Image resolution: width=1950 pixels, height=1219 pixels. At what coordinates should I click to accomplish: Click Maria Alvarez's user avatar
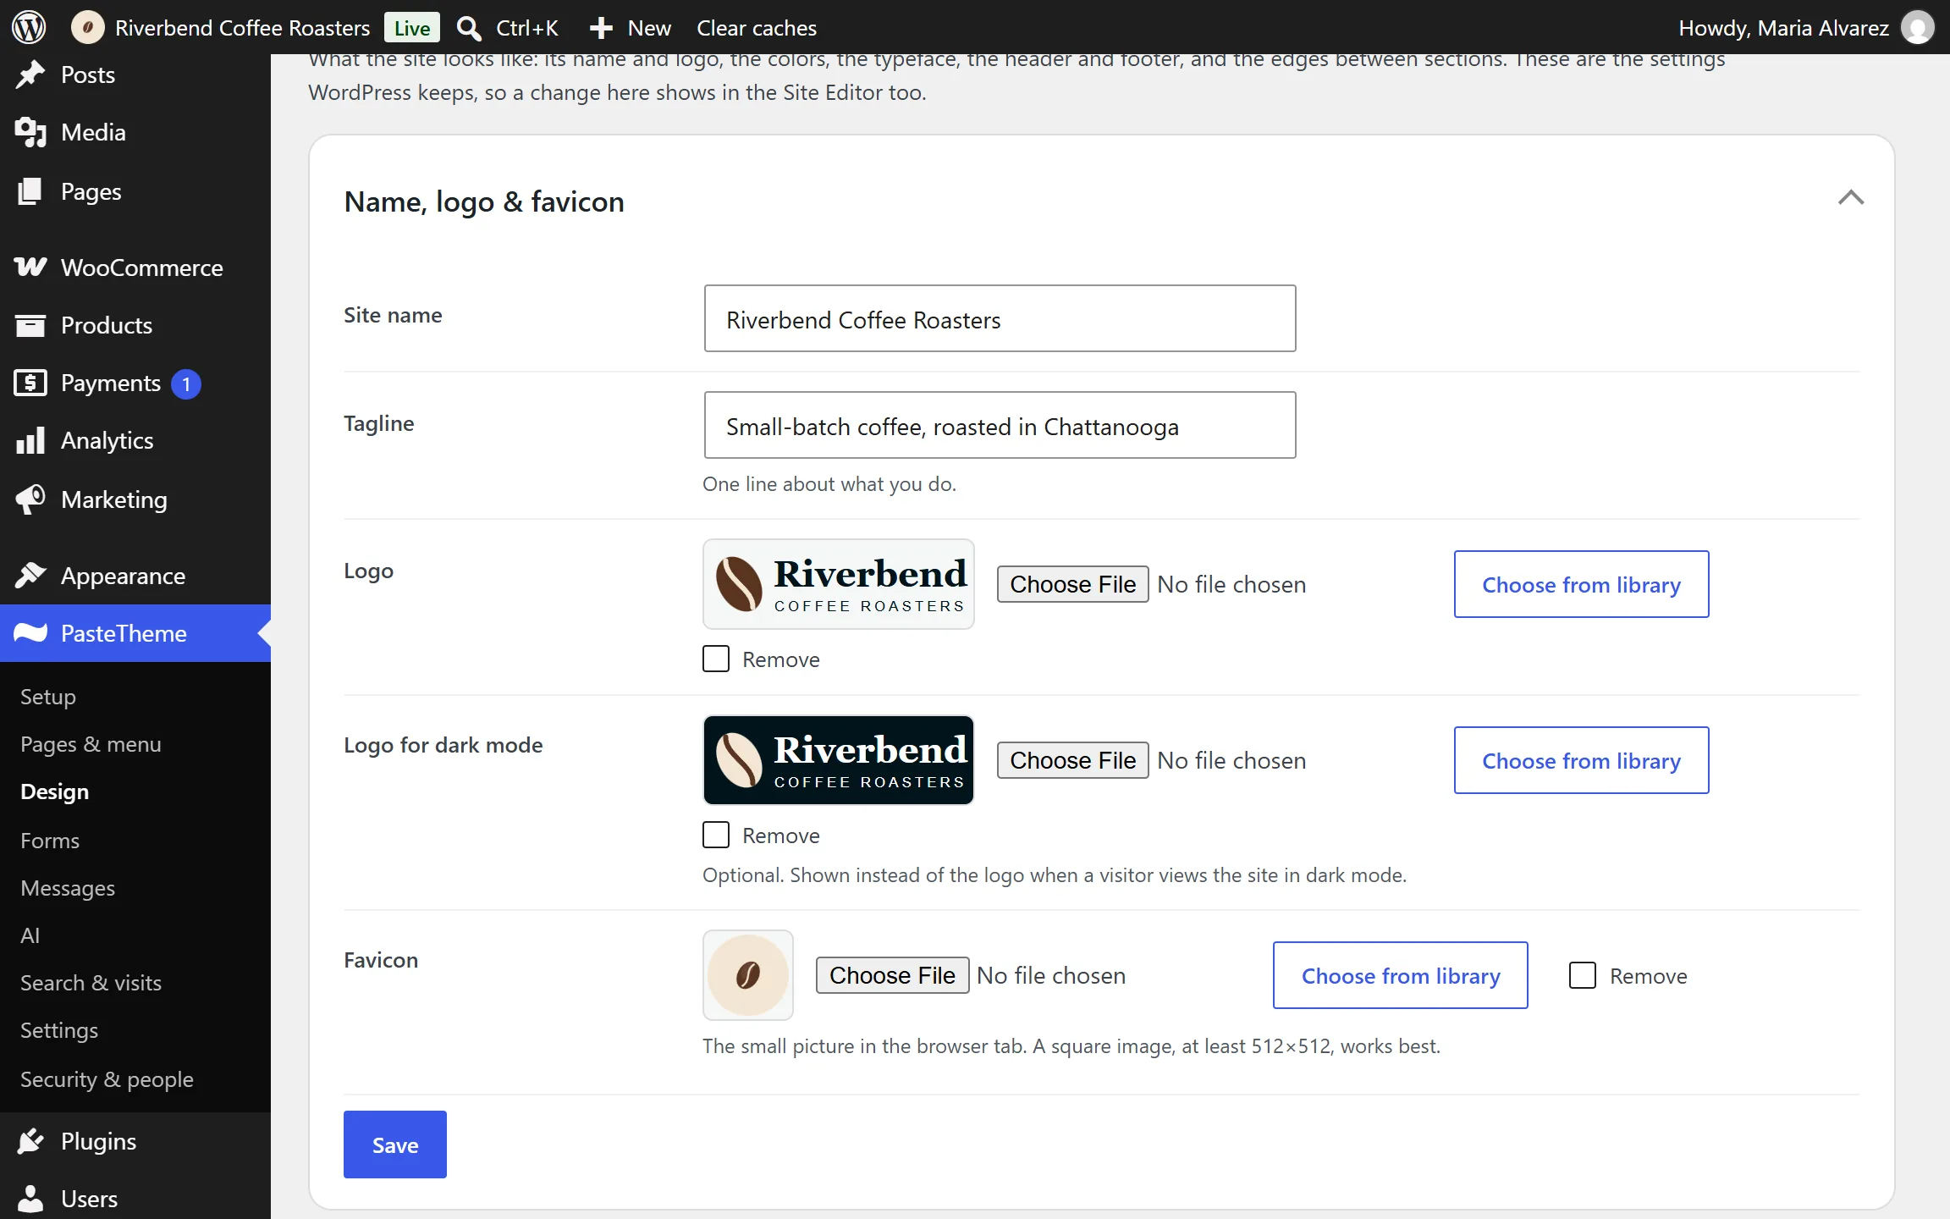(1917, 27)
